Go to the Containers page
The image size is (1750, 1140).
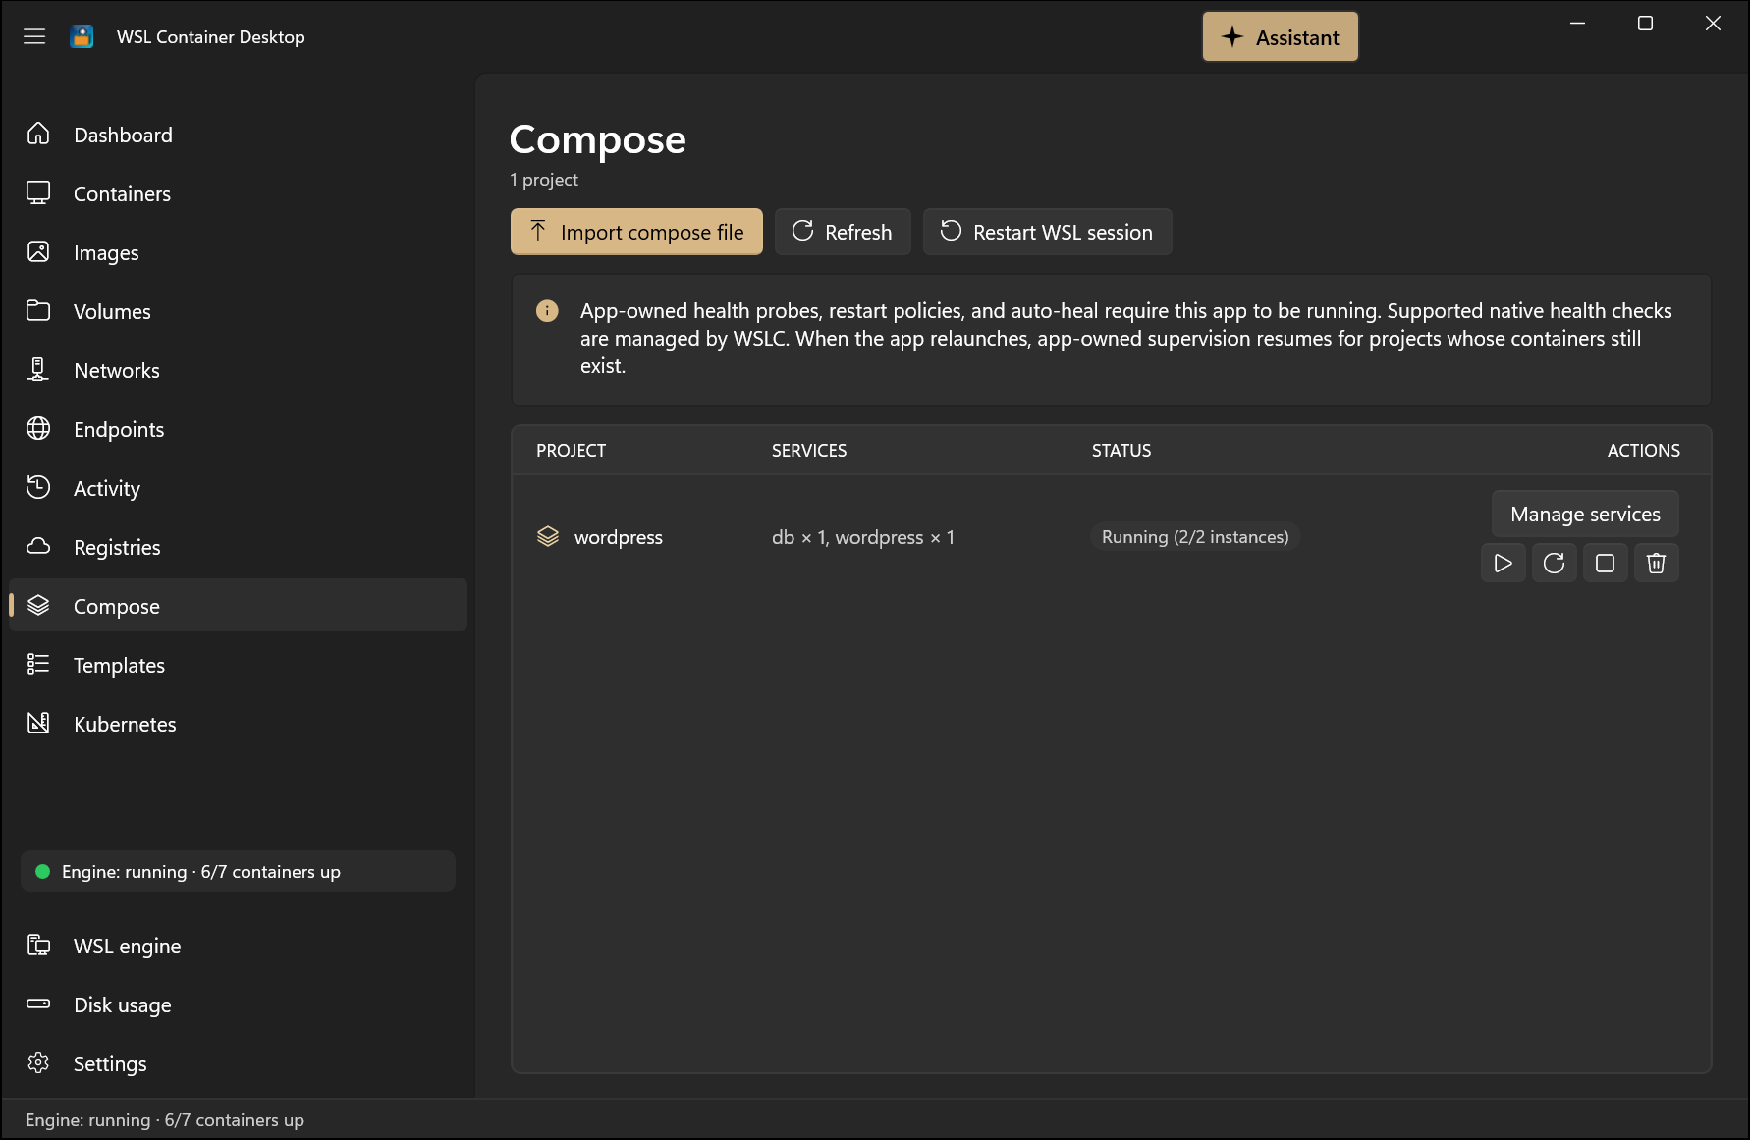tap(238, 193)
